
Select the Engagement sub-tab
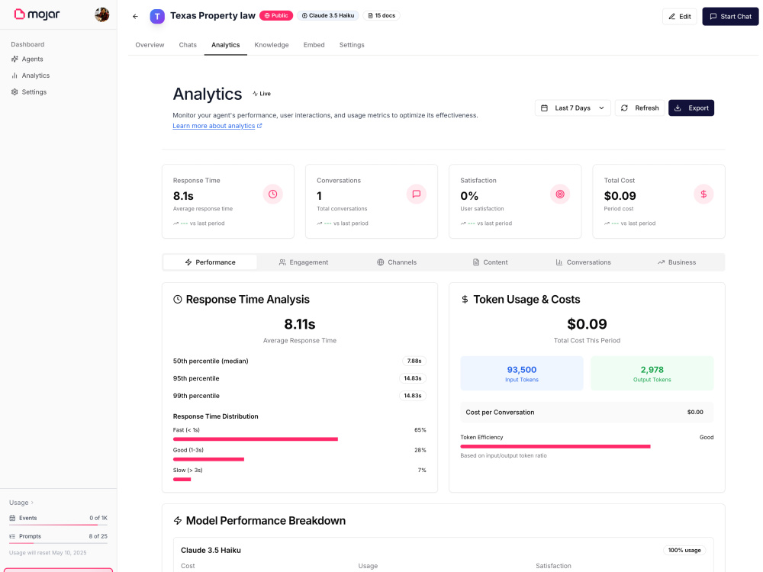[304, 262]
